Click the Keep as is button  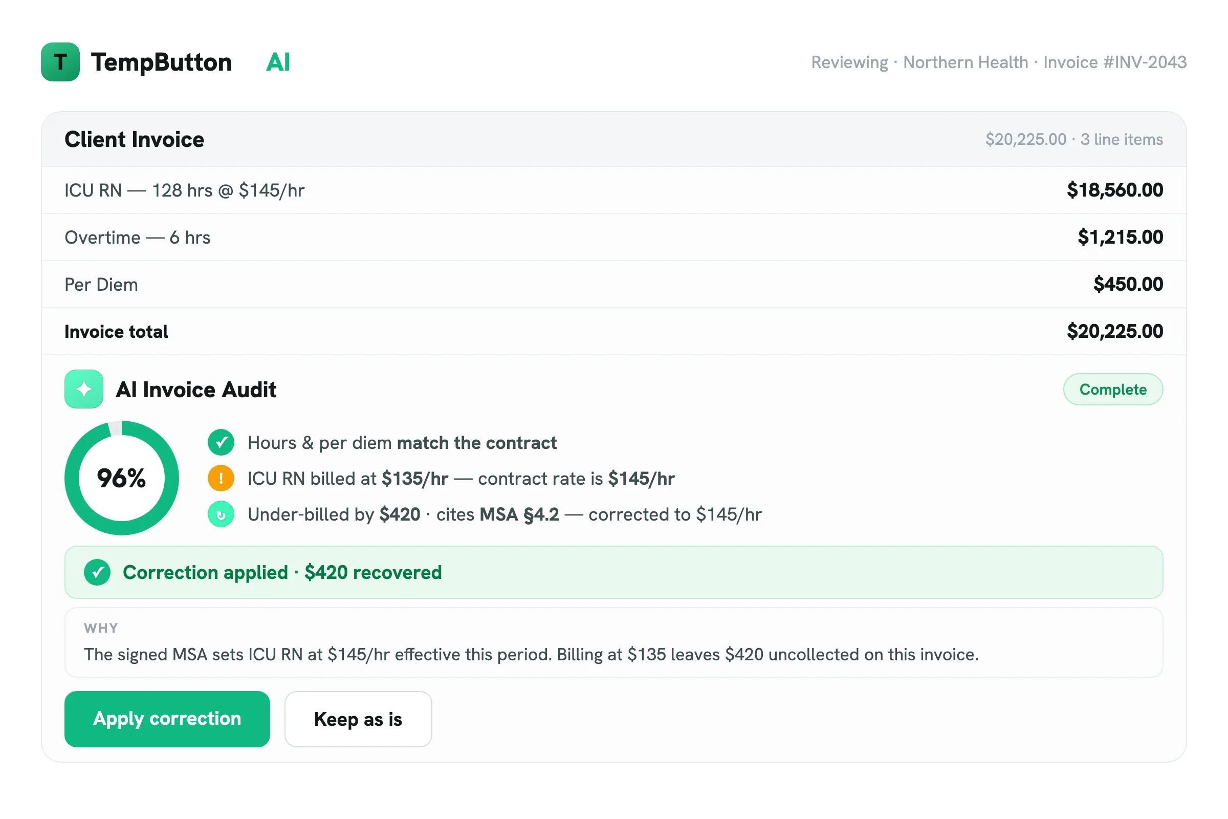358,719
